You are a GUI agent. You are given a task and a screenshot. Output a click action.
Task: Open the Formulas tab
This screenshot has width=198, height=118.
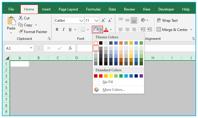click(x=93, y=9)
